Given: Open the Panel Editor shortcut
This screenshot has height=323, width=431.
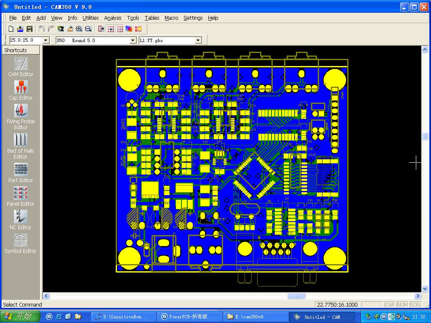Looking at the screenshot, I should click(x=21, y=196).
